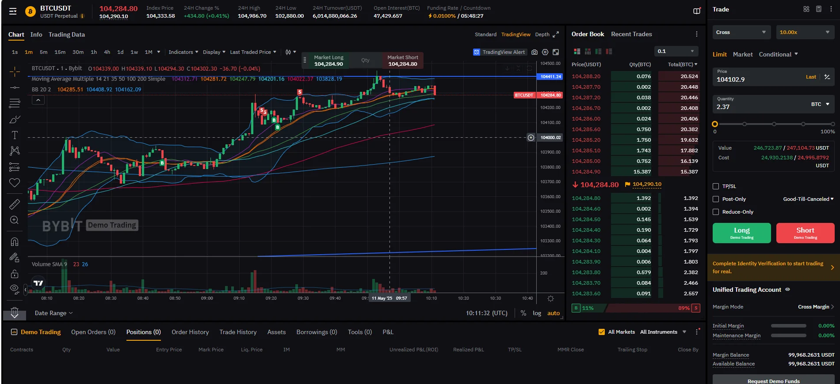Image resolution: width=840 pixels, height=384 pixels.
Task: Open Trade panel three-dot options menu
Action: coord(831,9)
